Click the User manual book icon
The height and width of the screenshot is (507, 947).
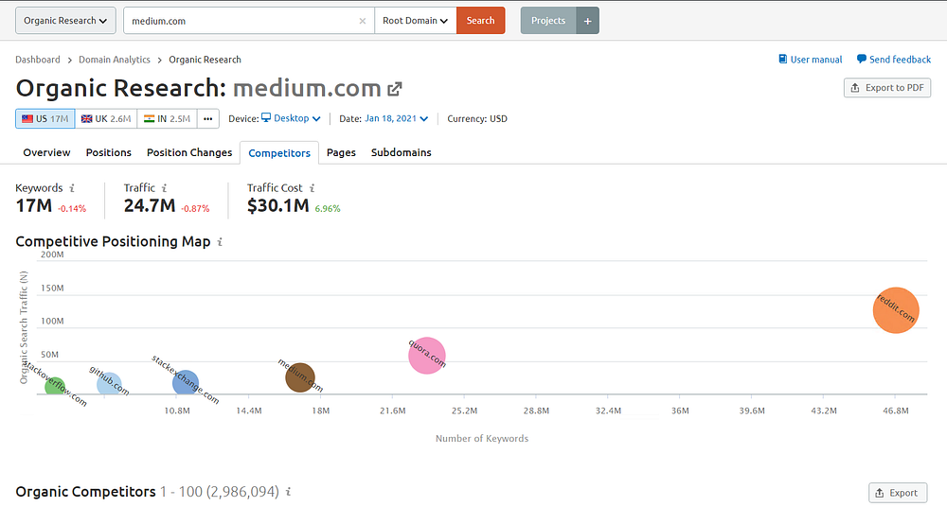[x=783, y=60]
